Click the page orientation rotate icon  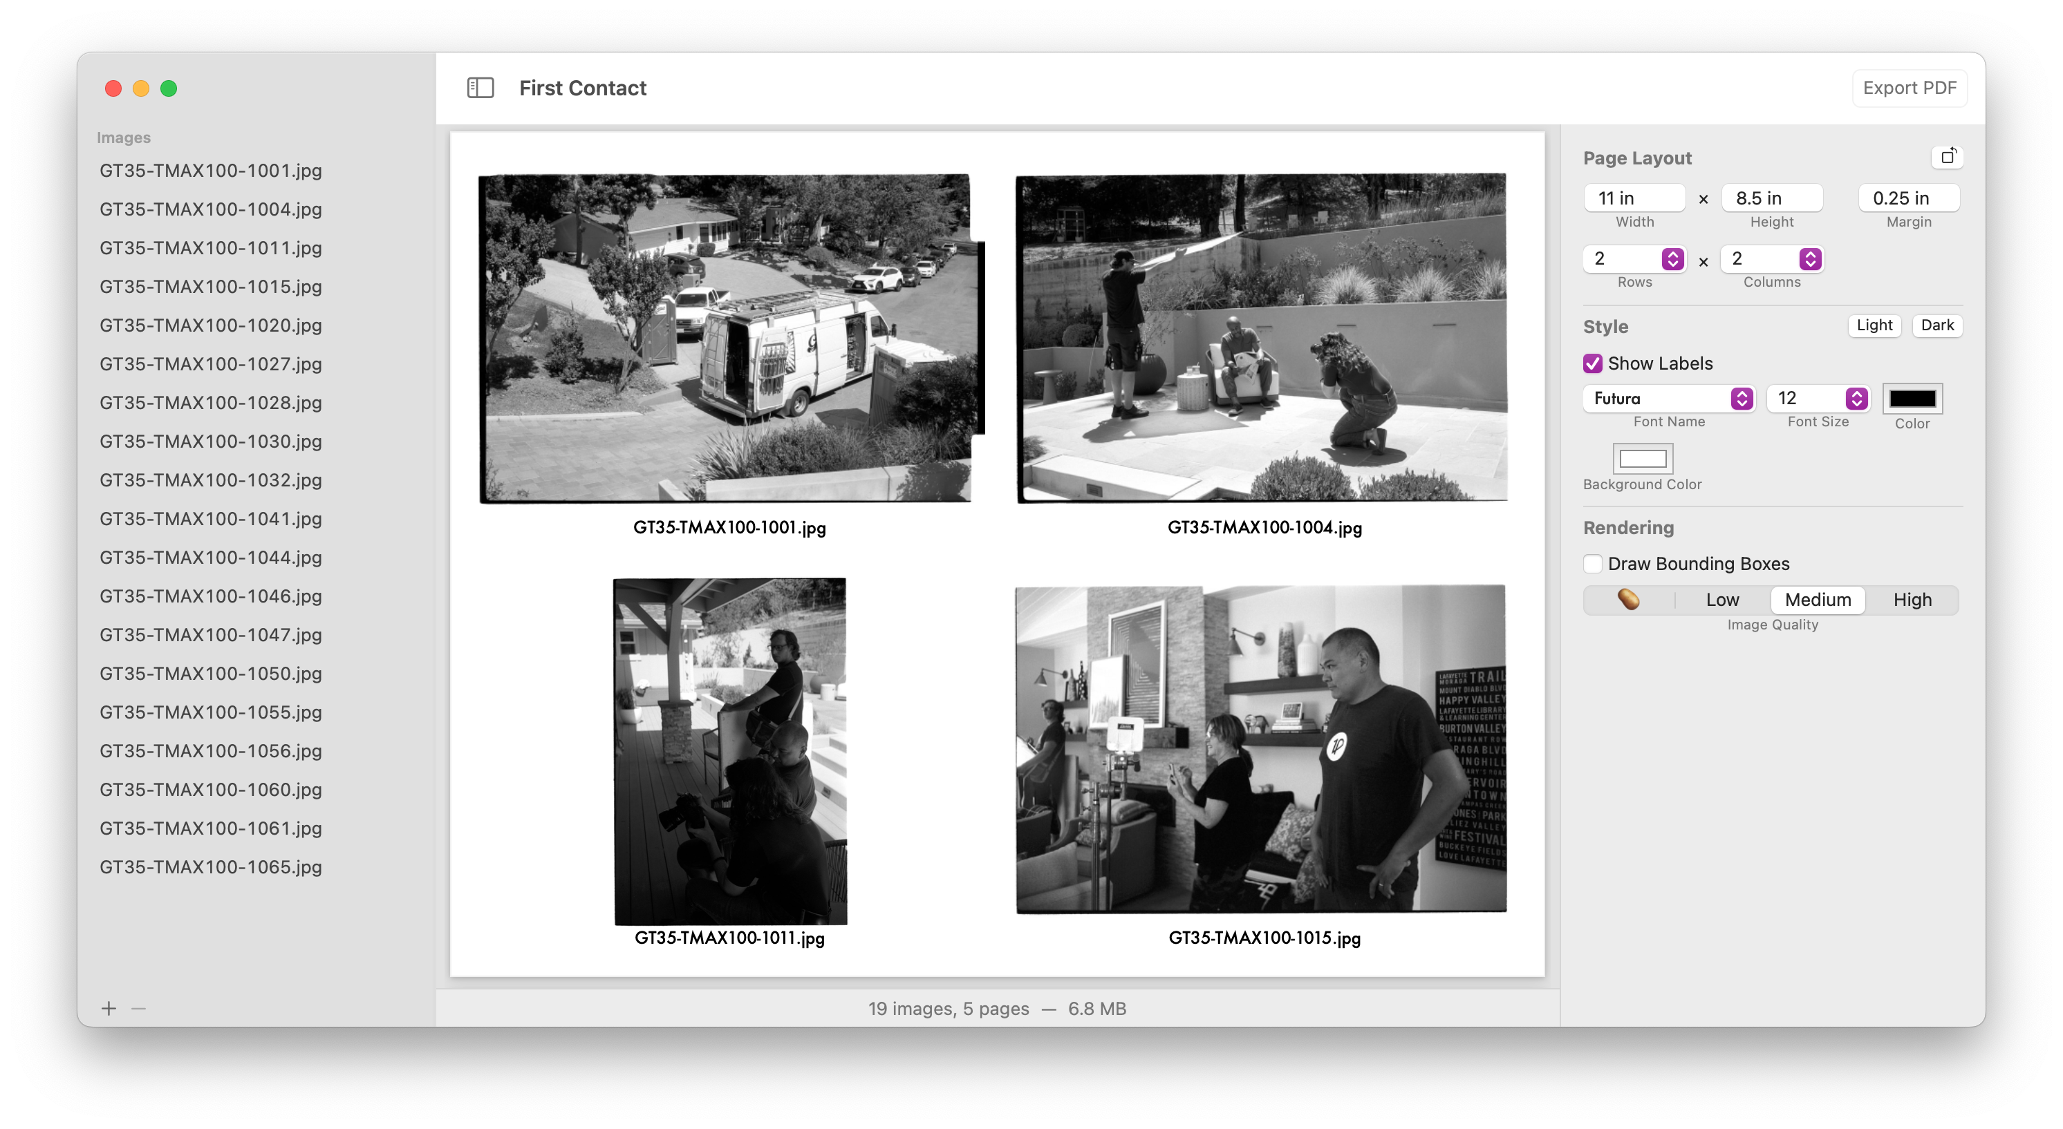[x=1947, y=157]
